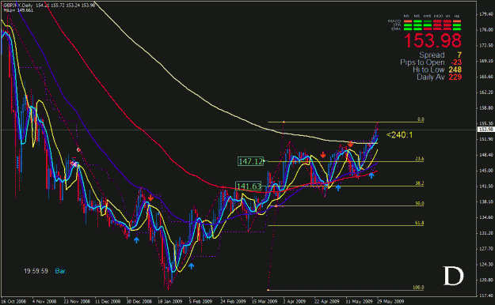
Task: Click the EMA signal bar for M5
Action: click(x=417, y=29)
